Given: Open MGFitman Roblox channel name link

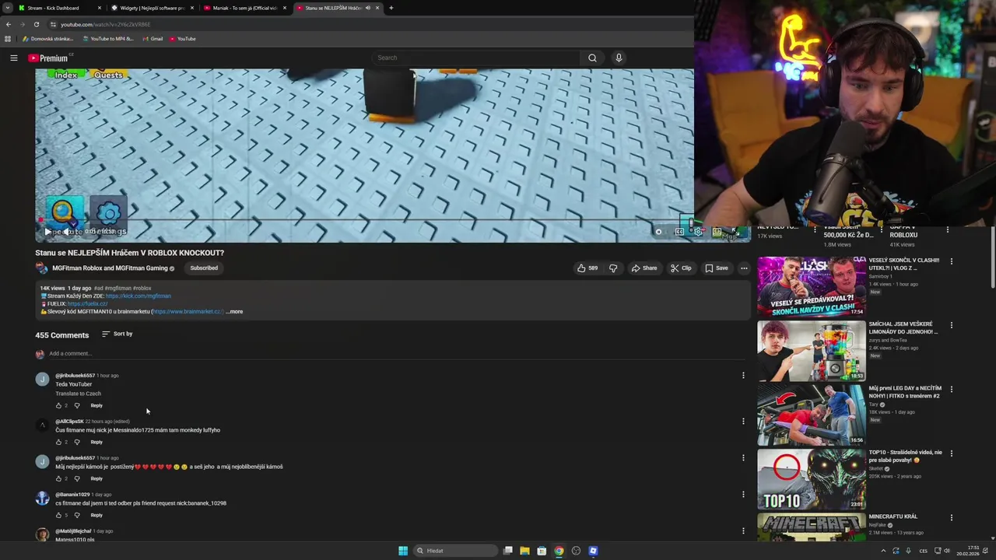Looking at the screenshot, I should 110,268.
